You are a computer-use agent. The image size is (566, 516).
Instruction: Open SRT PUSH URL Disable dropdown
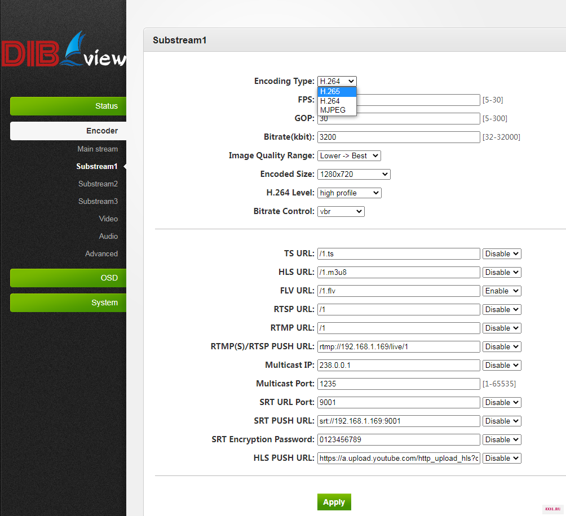(x=502, y=421)
